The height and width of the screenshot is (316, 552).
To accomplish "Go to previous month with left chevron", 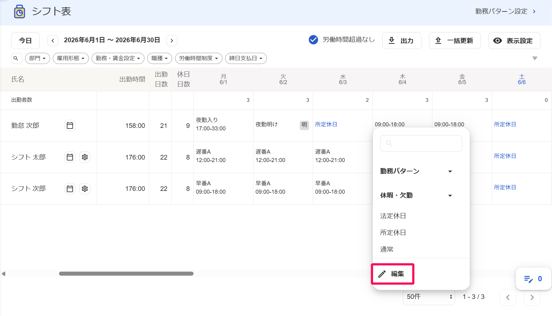I will pyautogui.click(x=53, y=41).
